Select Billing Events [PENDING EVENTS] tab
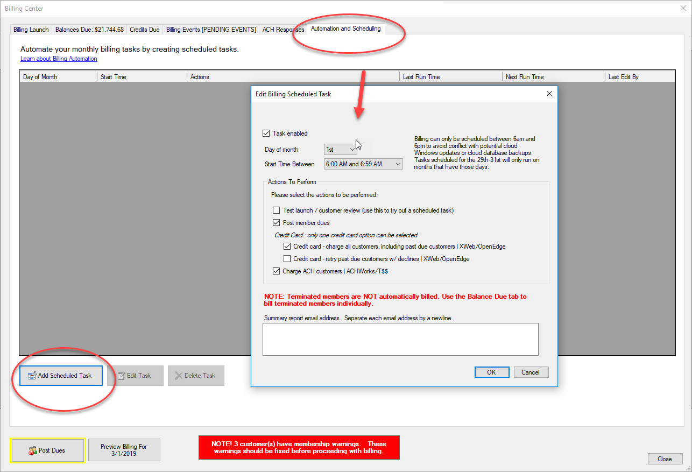Screen dimensions: 692x472 (x=211, y=30)
